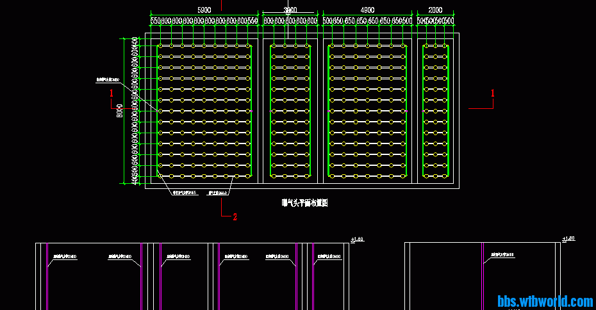Click the 5900 dimension text
This screenshot has height=310, width=596.
pyautogui.click(x=204, y=10)
